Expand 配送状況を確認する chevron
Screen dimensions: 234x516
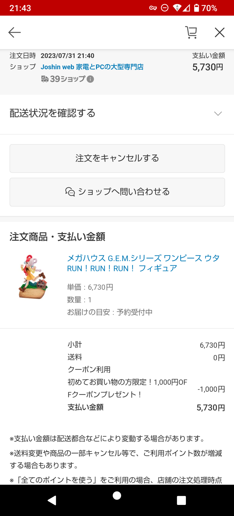pyautogui.click(x=218, y=114)
